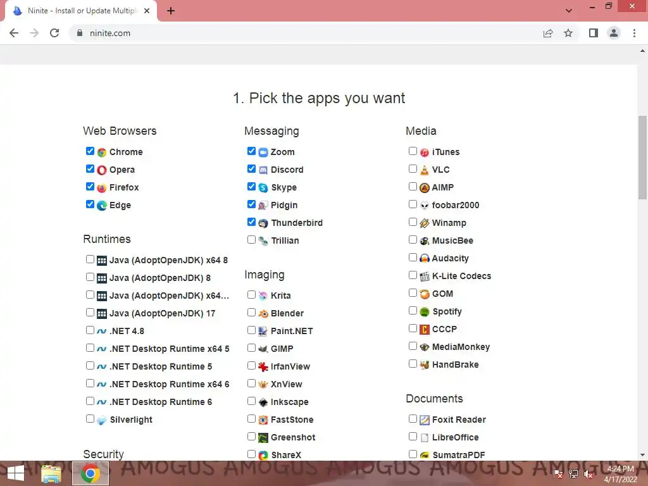
Task: Click the MediaMonkey label
Action: coord(461,347)
